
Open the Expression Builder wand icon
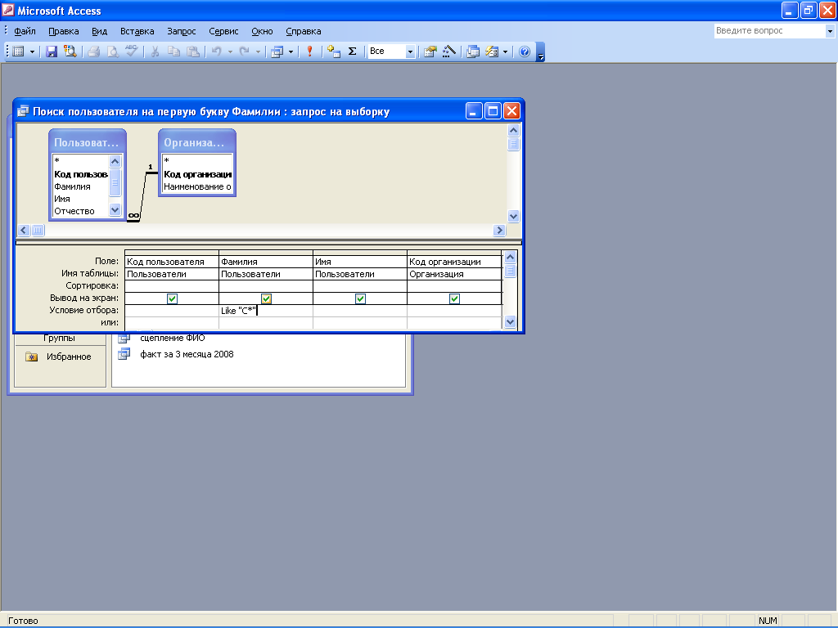[x=449, y=52]
